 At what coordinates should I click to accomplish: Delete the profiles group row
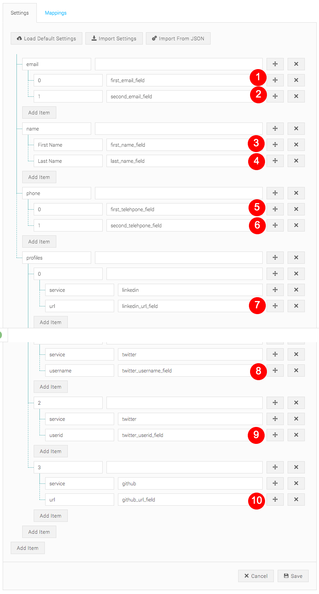(296, 258)
